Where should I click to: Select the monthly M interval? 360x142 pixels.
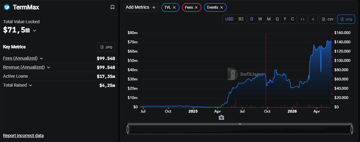point(269,19)
